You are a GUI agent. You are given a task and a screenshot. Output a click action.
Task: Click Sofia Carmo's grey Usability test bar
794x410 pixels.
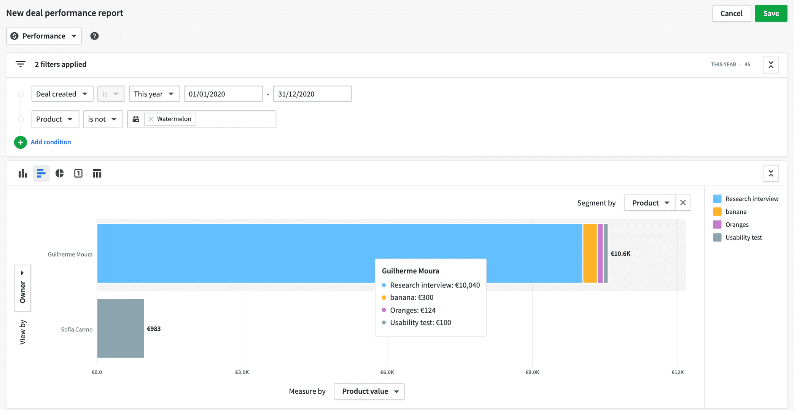[121, 328]
